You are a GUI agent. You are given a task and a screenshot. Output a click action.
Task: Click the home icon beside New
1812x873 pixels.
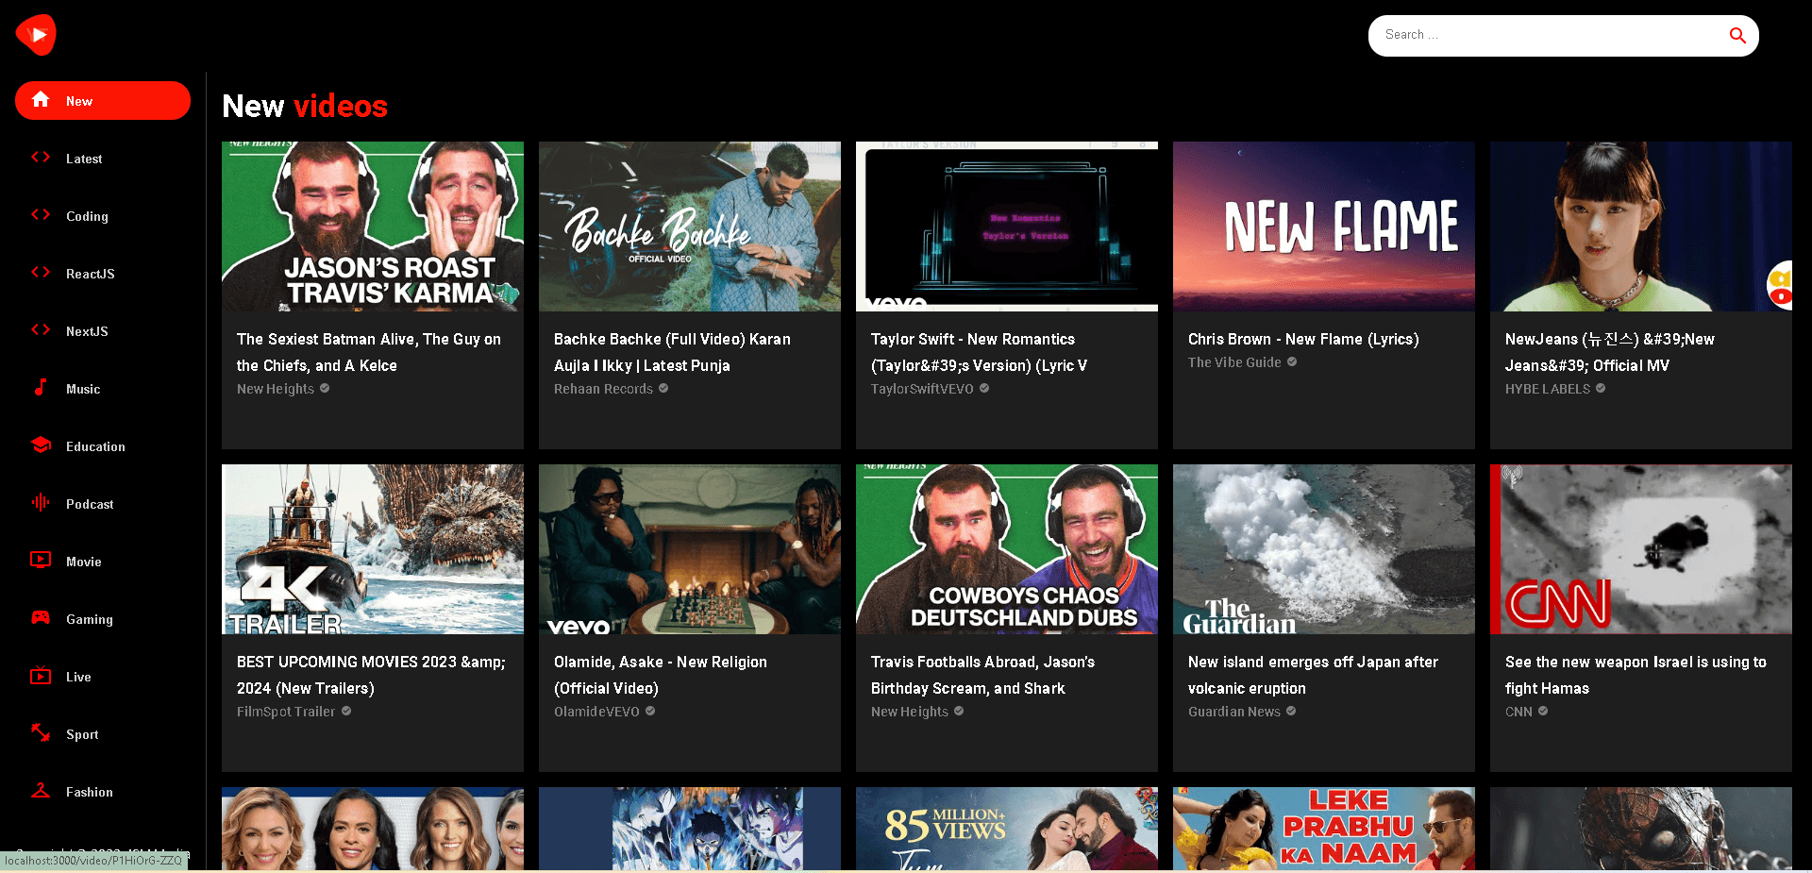[41, 100]
